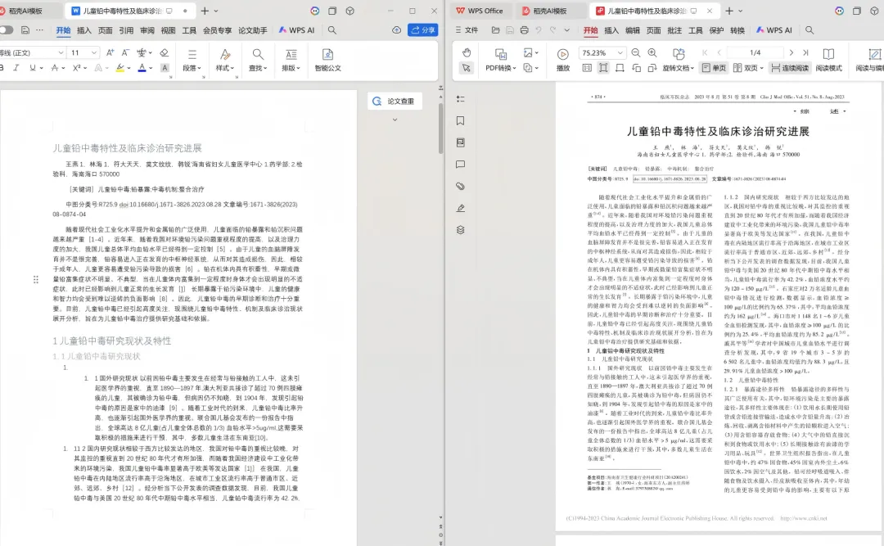Go to the next PDF page arrow
The width and height of the screenshot is (884, 546).
791,52
